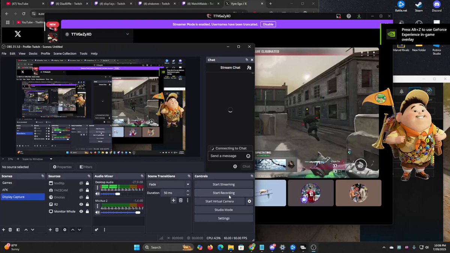The width and height of the screenshot is (450, 253).
Task: Hide the R2 source
Action: tap(81, 204)
